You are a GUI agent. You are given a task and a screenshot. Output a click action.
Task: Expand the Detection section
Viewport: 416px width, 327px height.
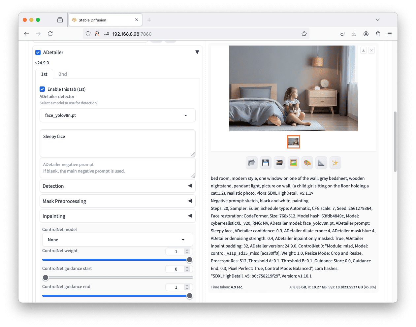[x=117, y=186]
